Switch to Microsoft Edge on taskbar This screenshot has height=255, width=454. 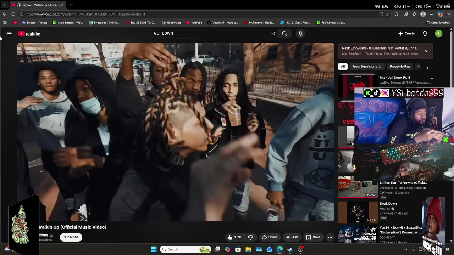point(279,249)
